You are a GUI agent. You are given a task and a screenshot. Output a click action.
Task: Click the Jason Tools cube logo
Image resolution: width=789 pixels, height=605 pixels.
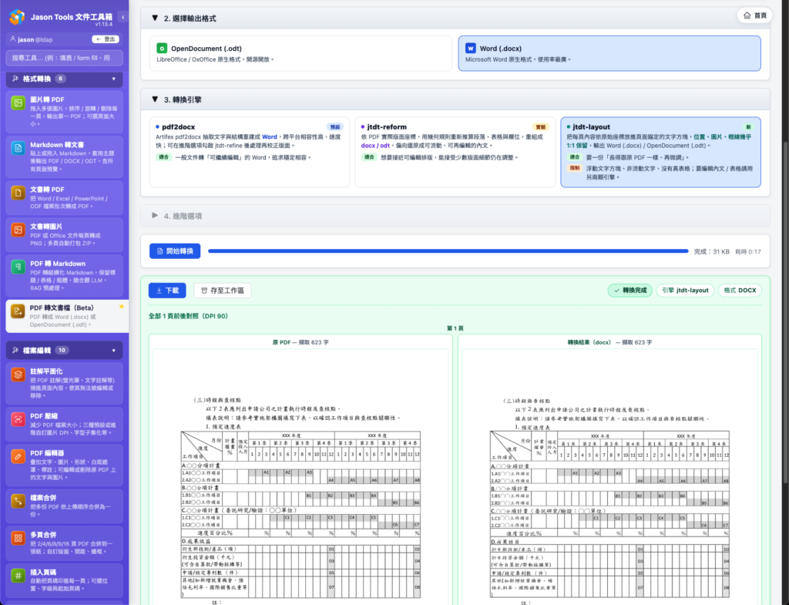17,17
